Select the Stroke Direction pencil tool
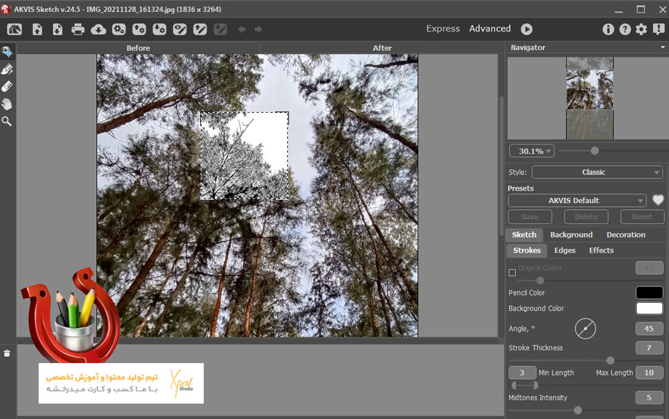This screenshot has width=669, height=419. coord(7,69)
